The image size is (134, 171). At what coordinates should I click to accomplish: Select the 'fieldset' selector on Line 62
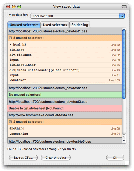[x=65, y=50]
